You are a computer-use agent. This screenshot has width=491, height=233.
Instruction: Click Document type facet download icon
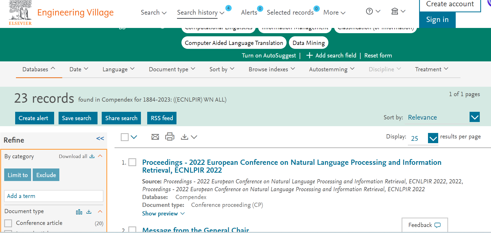coord(89,212)
